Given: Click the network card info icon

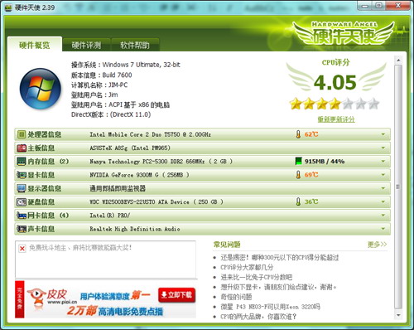Looking at the screenshot, I should coord(22,216).
